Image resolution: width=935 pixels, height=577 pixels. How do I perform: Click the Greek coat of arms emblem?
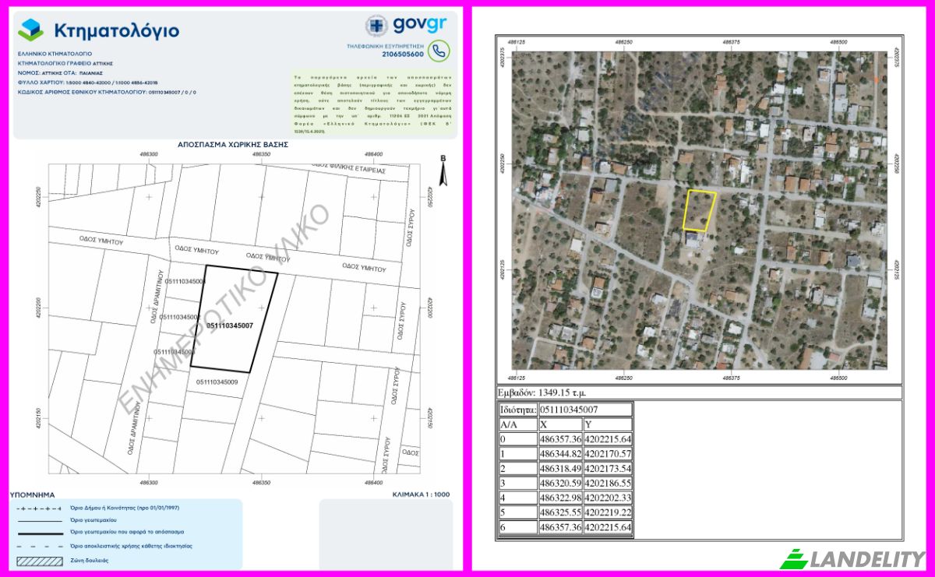tap(377, 25)
